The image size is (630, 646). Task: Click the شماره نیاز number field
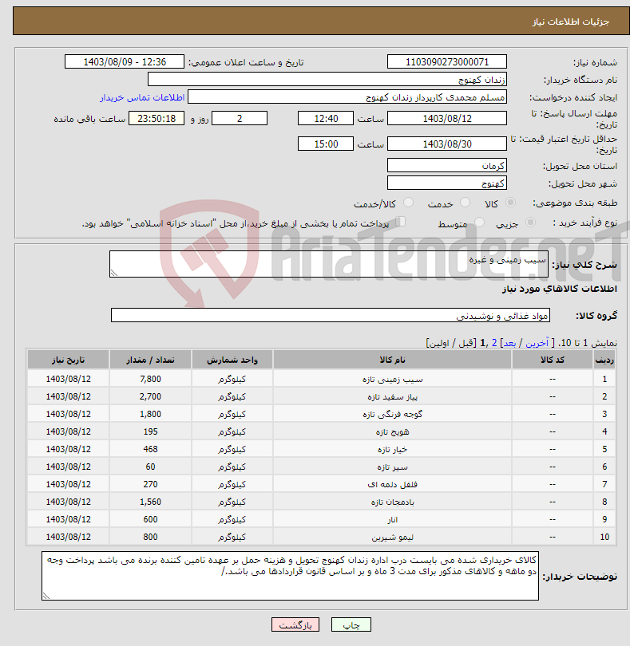[x=447, y=61]
